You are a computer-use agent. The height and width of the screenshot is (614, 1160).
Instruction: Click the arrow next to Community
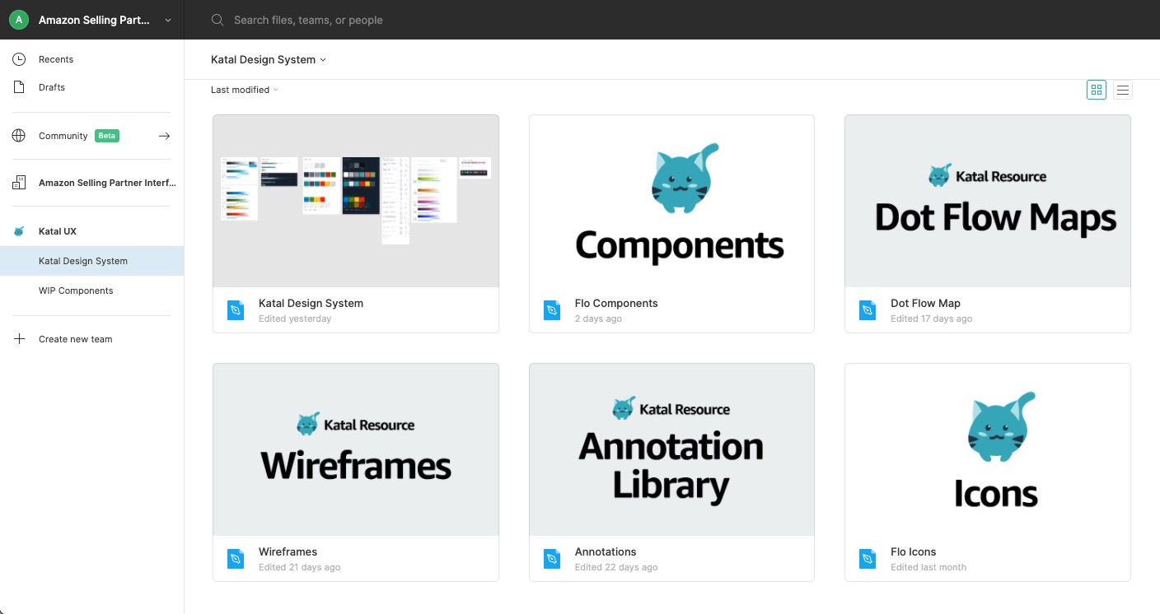coord(164,136)
